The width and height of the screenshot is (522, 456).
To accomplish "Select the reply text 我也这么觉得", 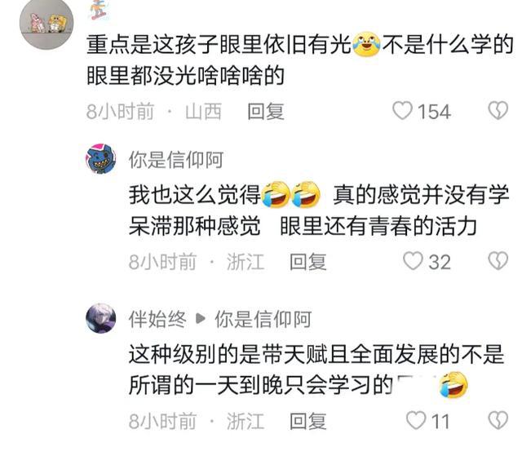I will (x=195, y=194).
